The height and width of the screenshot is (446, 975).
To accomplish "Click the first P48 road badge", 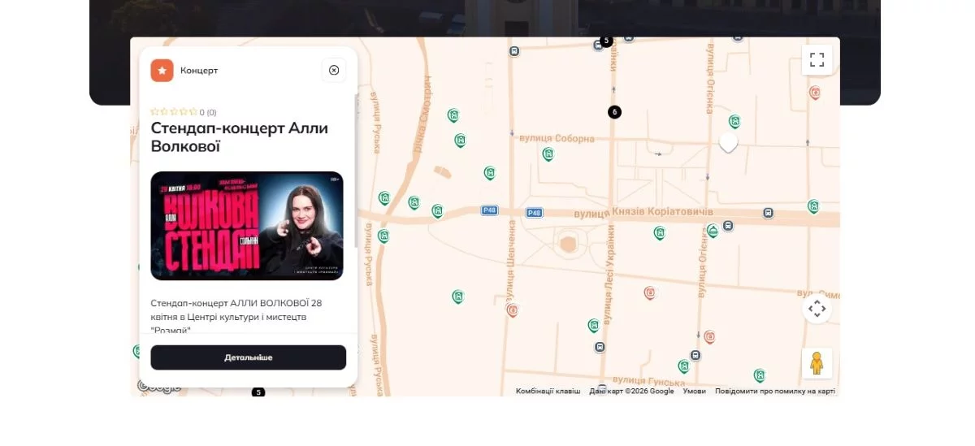I will coord(489,210).
